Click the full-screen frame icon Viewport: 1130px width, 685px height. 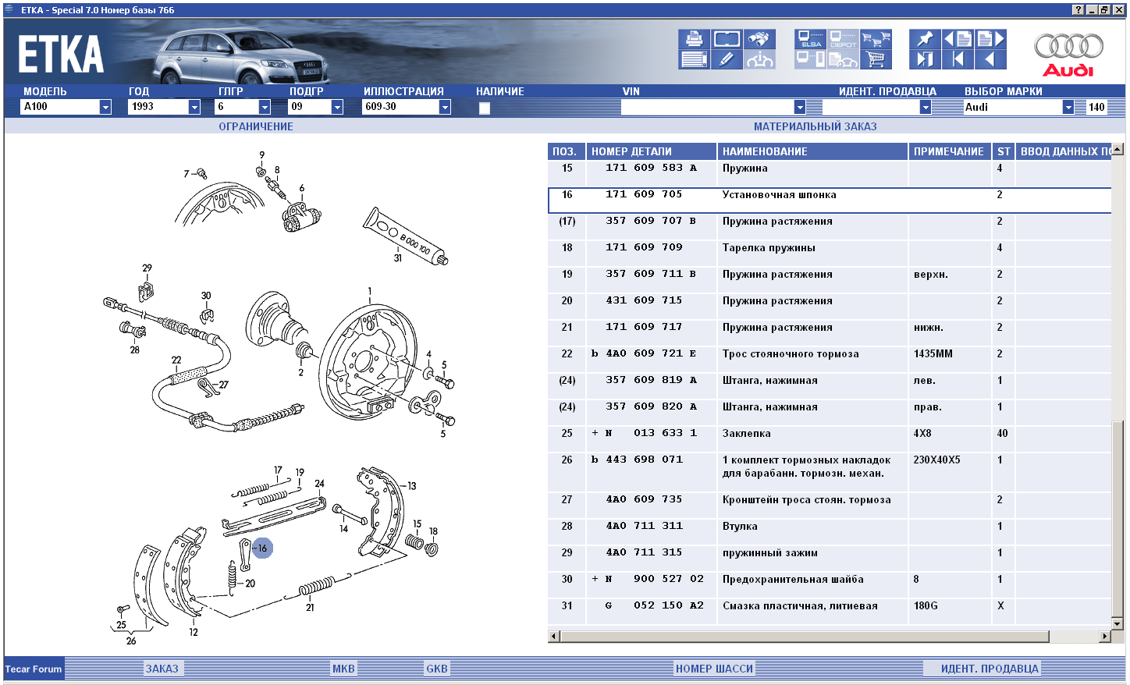(x=727, y=39)
